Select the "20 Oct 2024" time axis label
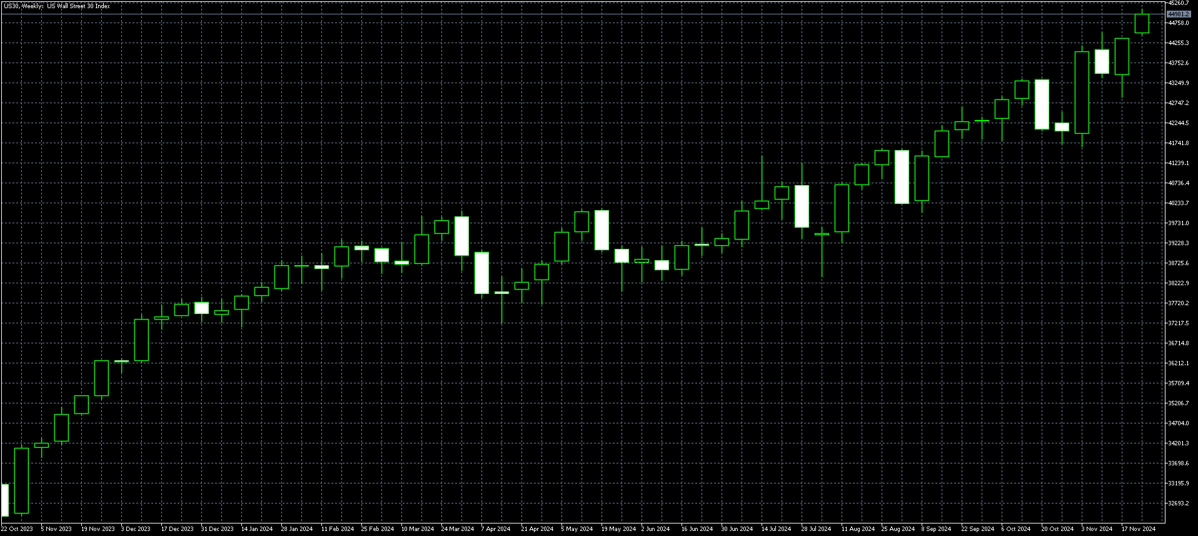 pos(1057,529)
